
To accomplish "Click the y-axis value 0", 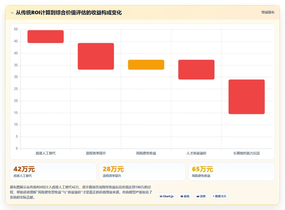I will [17, 149].
